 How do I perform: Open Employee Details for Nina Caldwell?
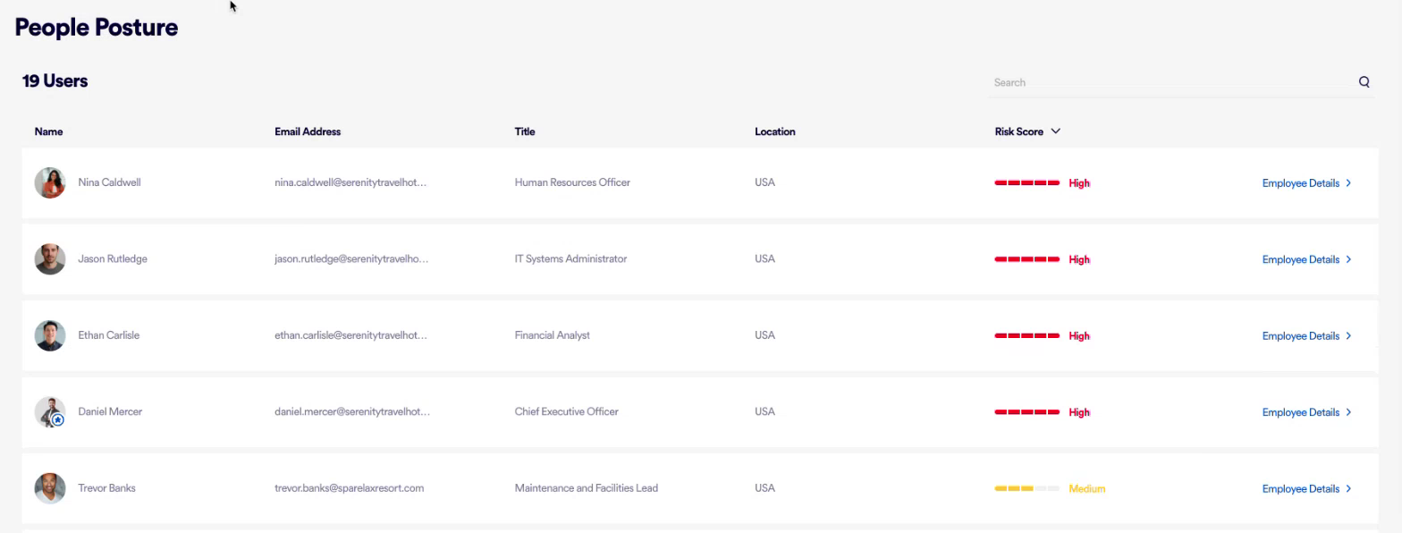pos(1305,183)
